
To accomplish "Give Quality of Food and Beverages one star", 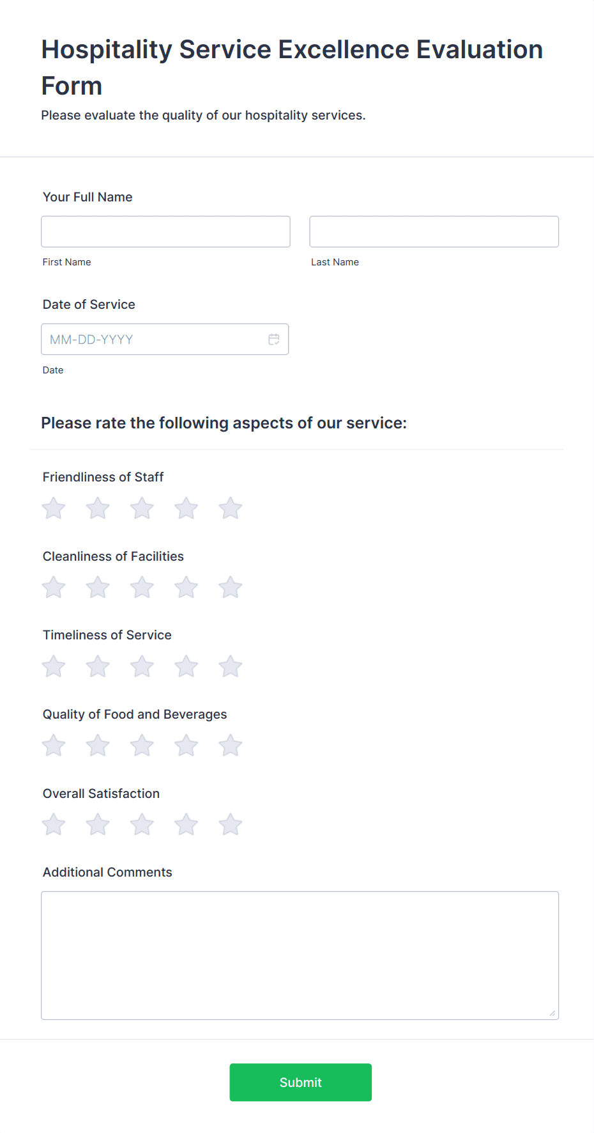I will coord(54,746).
